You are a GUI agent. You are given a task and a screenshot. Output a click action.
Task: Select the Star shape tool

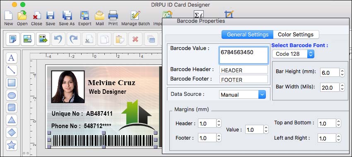pyautogui.click(x=12, y=145)
